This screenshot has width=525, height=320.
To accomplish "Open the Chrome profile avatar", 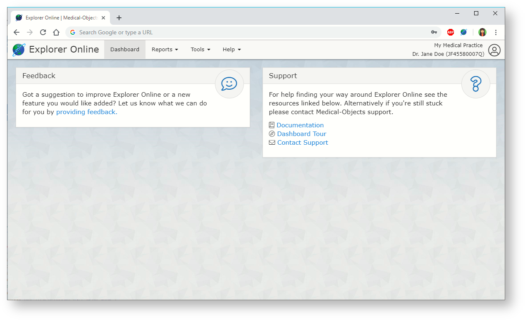I will tap(482, 32).
